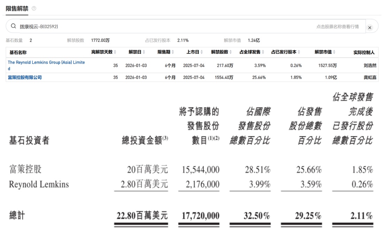Sort by 占已发行股本 column arrows
The image size is (386, 233).
pyautogui.click(x=299, y=52)
